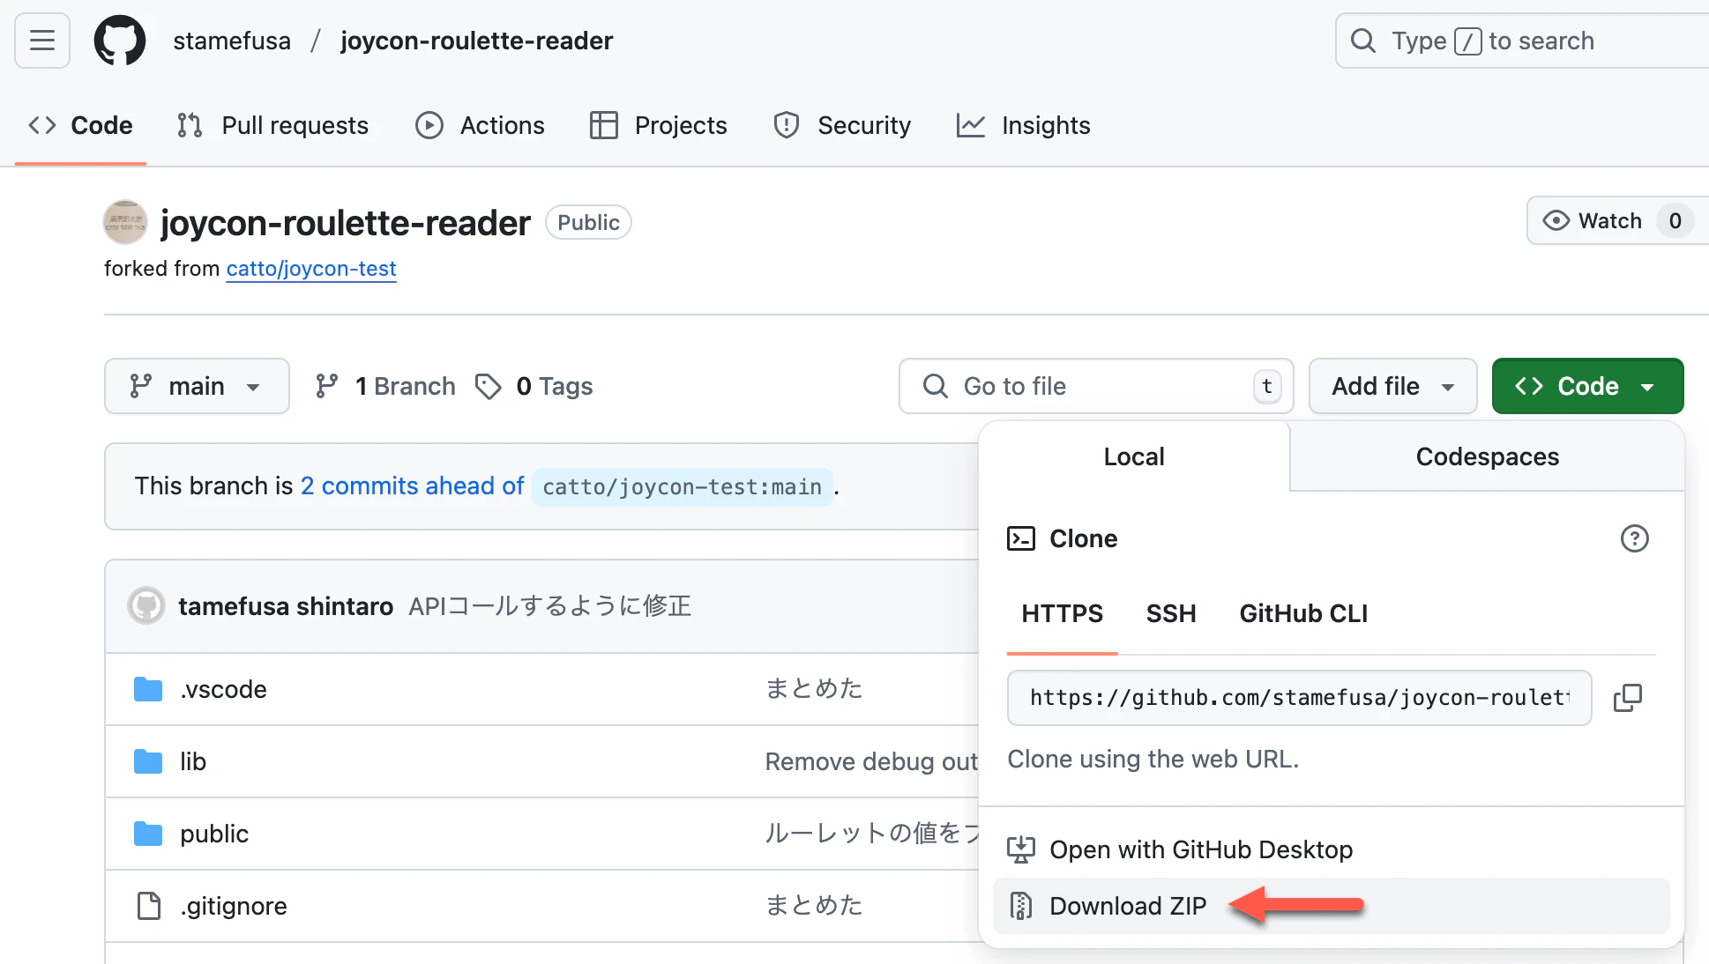
Task: Click the GitHub Octocat logo
Action: point(120,41)
